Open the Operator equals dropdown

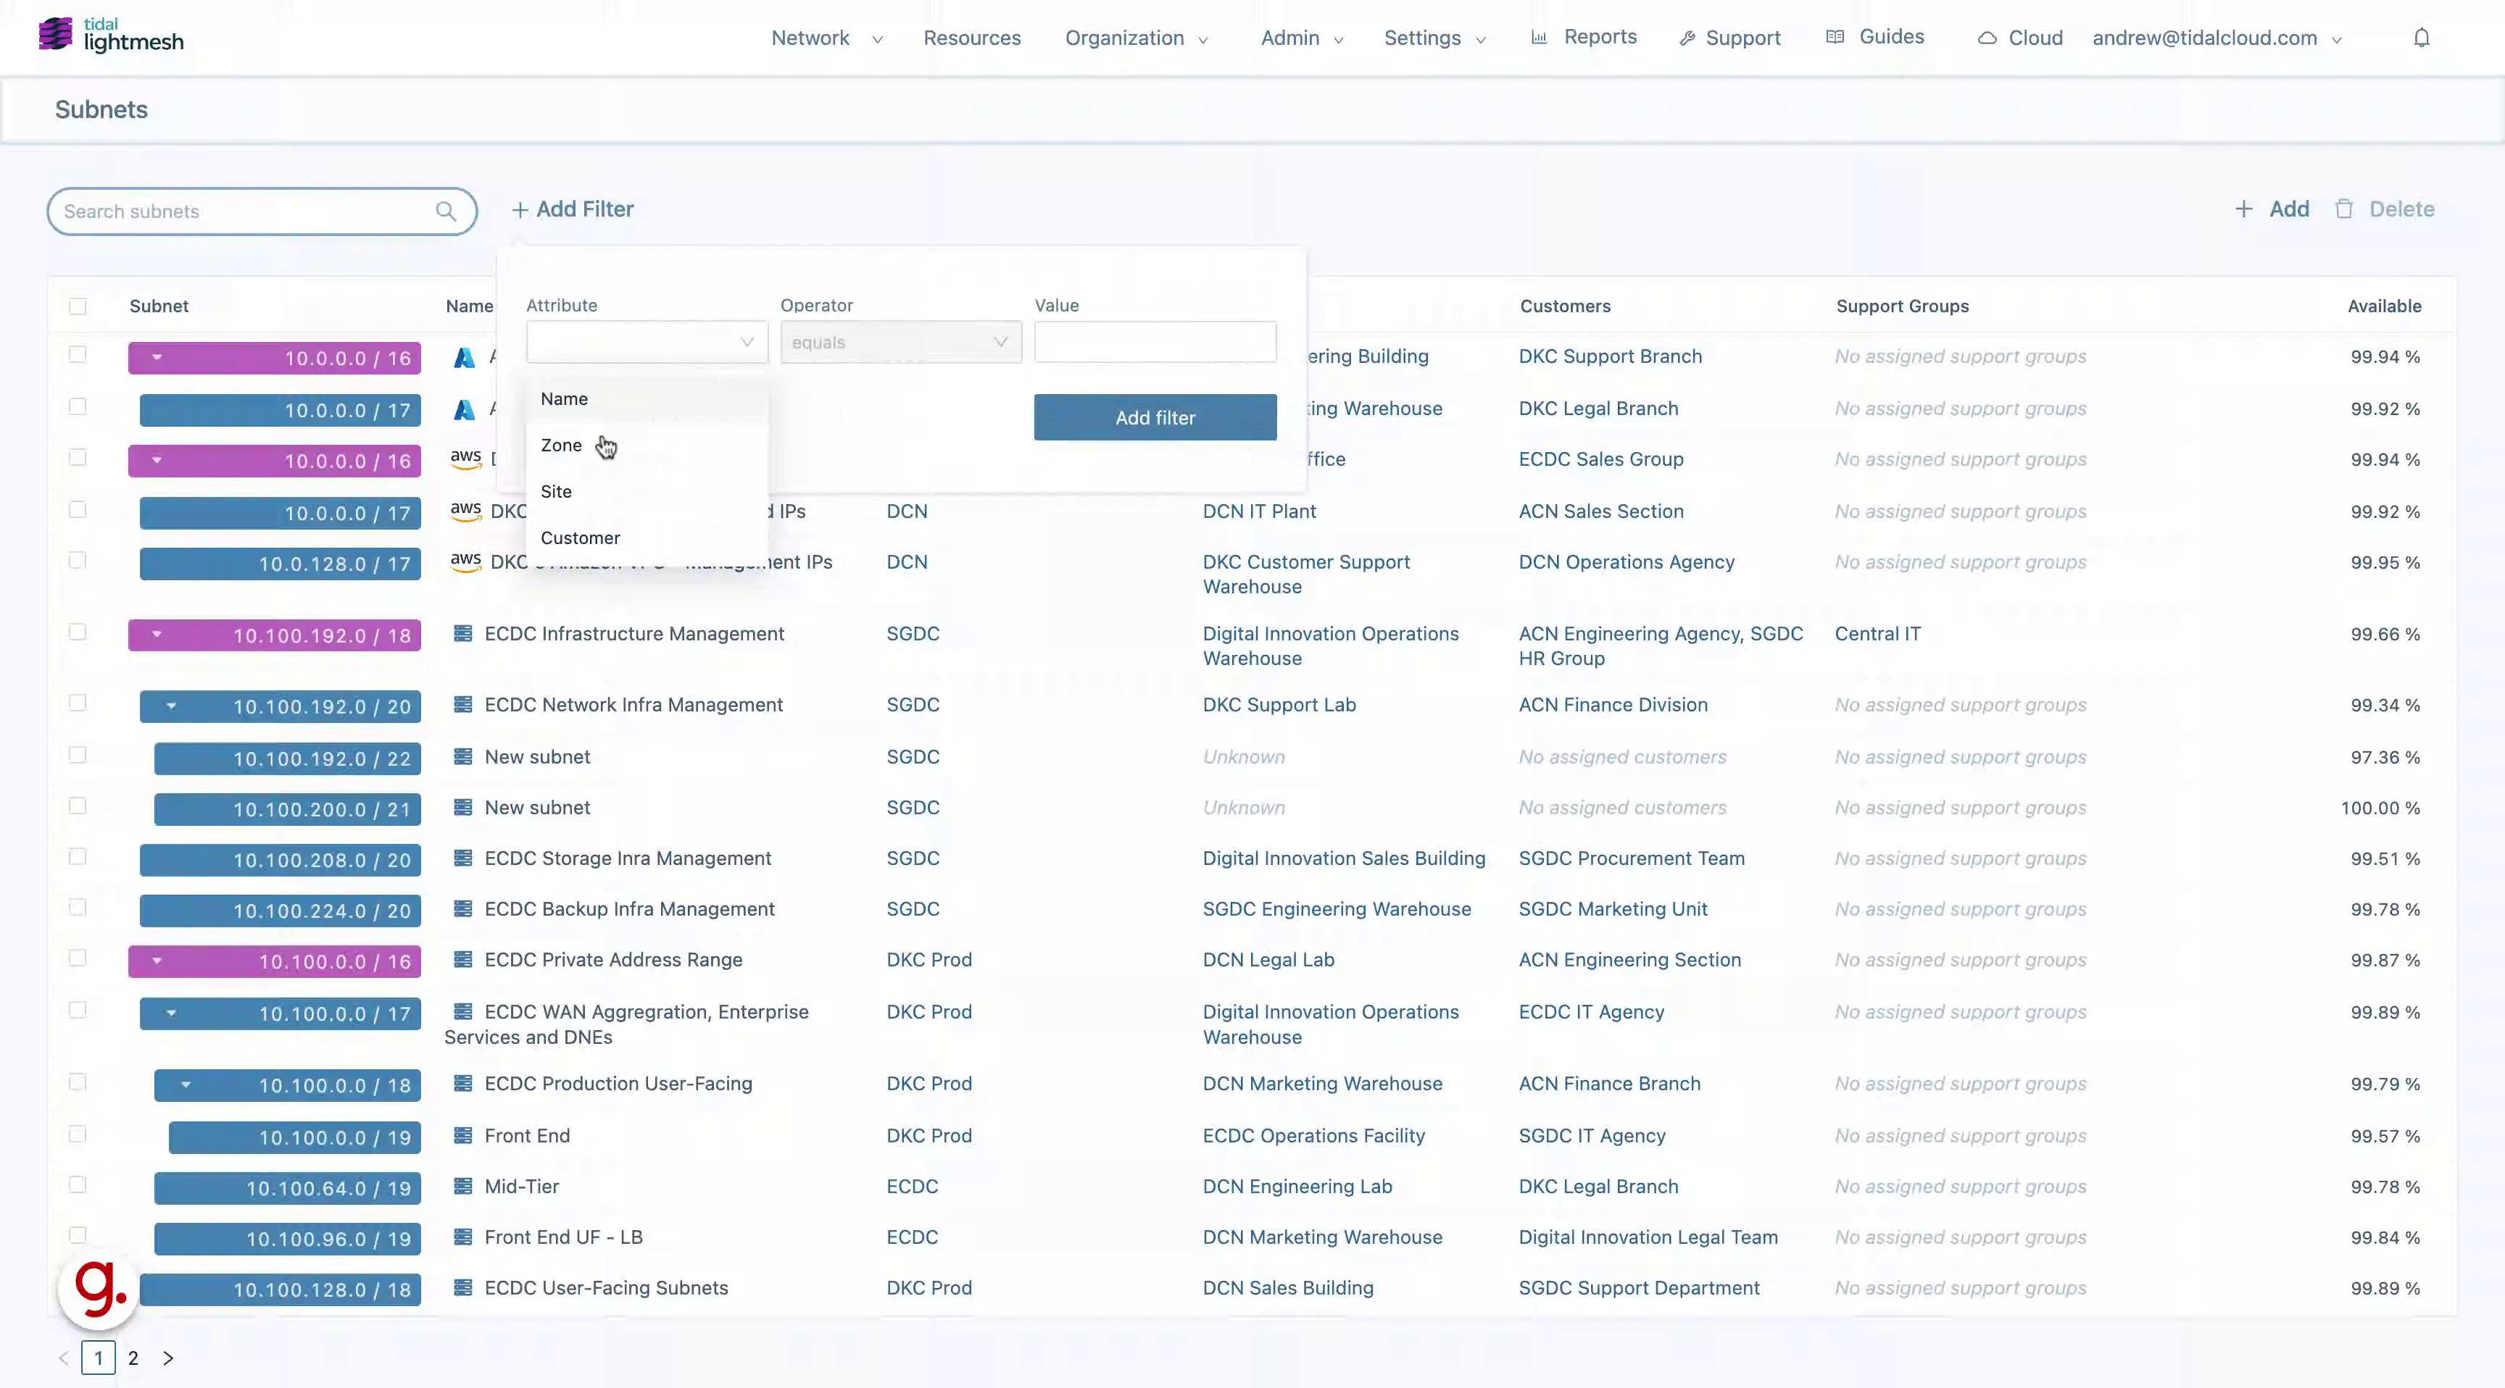point(900,342)
